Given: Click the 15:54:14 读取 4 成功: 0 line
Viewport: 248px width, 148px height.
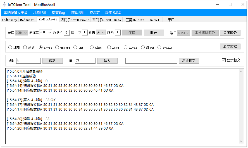Looking at the screenshot, I should 27,81.
